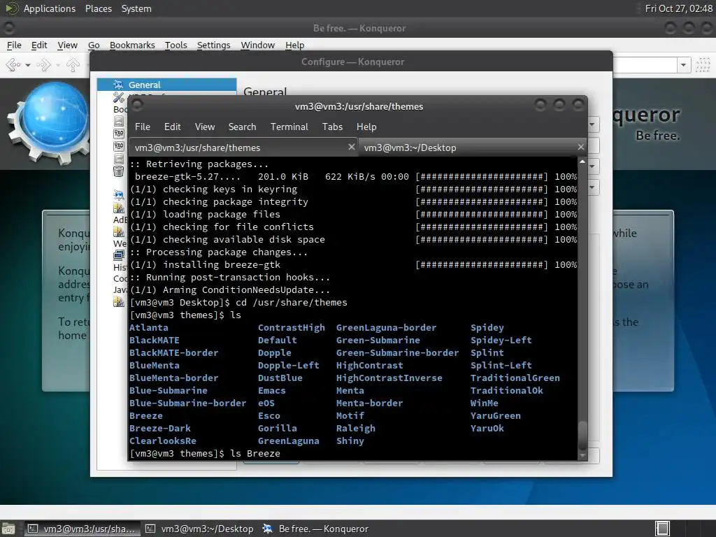The width and height of the screenshot is (716, 537).
Task: Open the Forward button history dropdown arrow
Action: tap(58, 65)
